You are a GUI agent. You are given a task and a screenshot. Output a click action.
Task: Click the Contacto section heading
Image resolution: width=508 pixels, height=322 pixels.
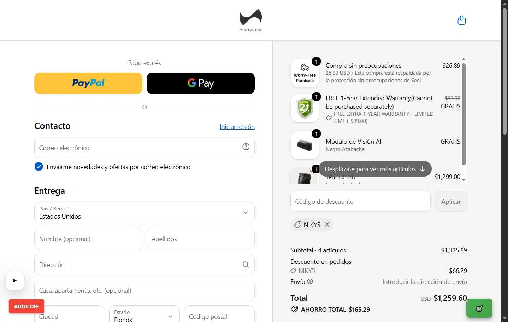click(52, 126)
